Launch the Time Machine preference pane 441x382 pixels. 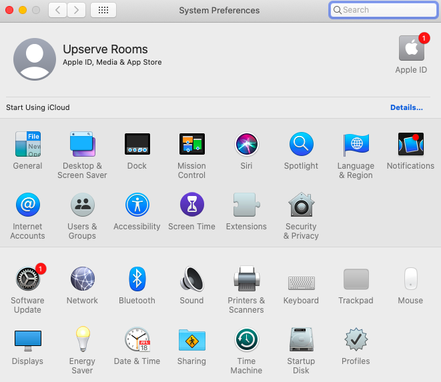point(246,340)
